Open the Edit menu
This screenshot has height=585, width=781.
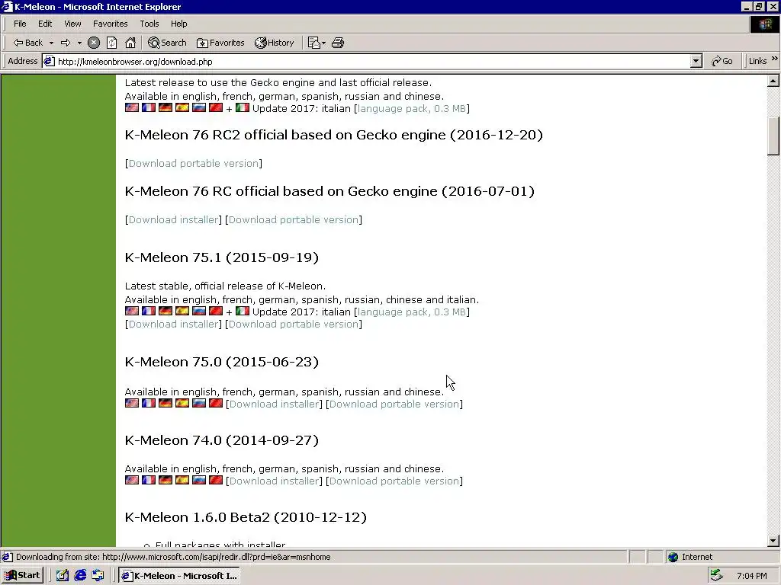[45, 24]
